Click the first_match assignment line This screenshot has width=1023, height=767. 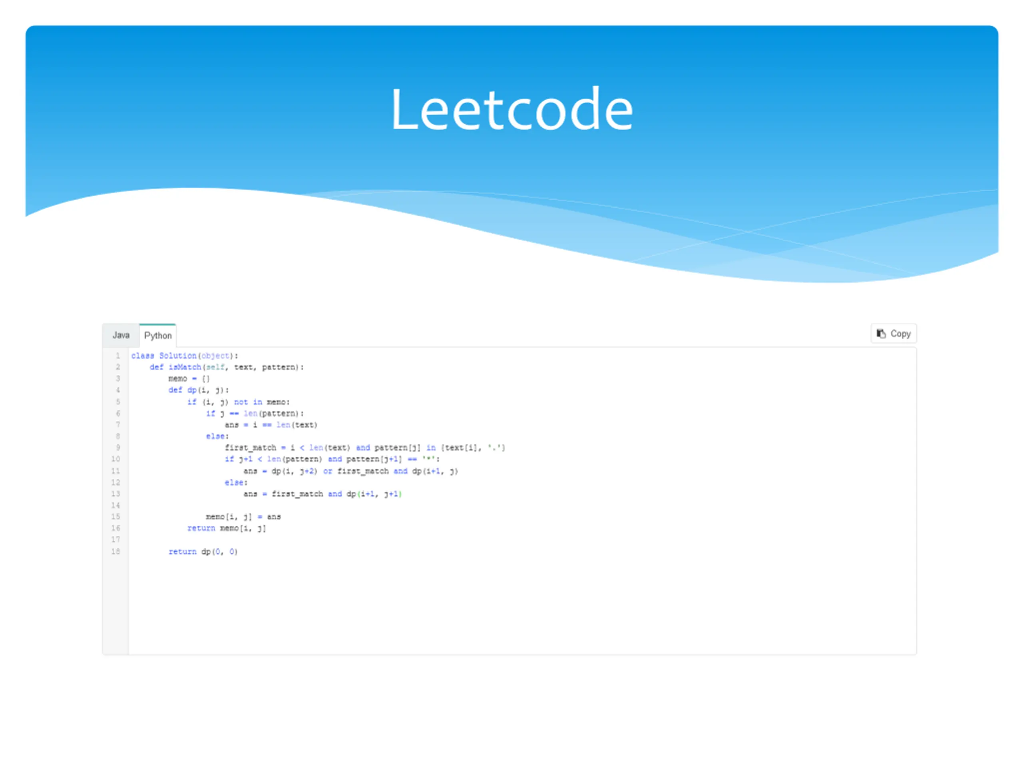pyautogui.click(x=365, y=447)
